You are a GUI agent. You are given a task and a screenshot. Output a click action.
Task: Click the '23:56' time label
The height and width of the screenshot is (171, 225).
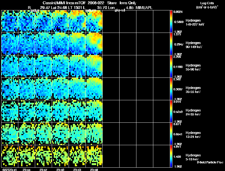pyautogui.click(x=94, y=170)
